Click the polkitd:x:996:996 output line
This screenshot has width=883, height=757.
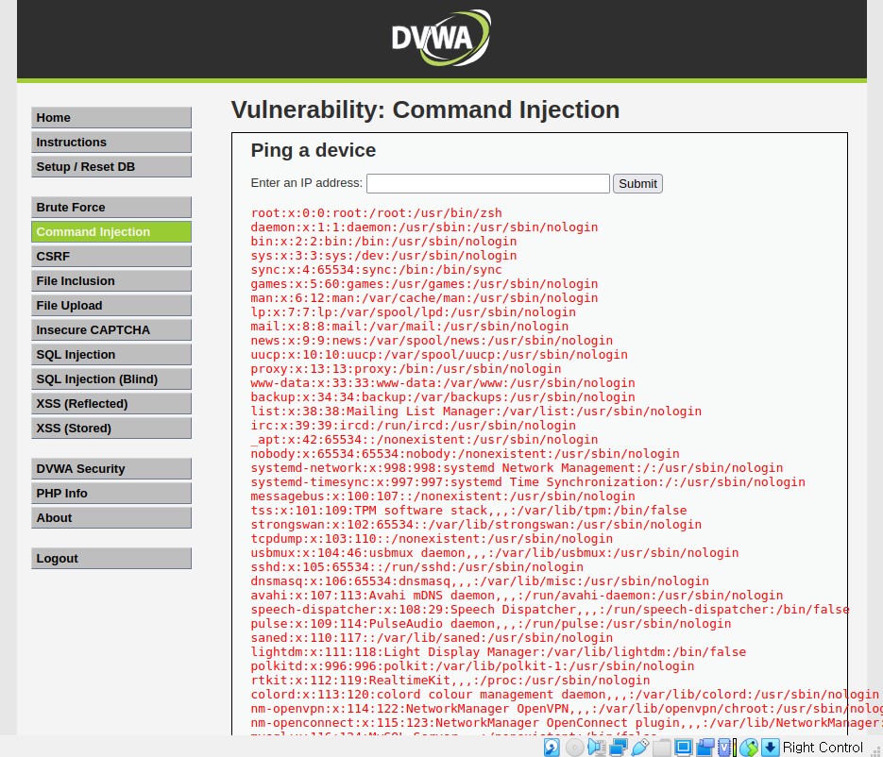(472, 666)
